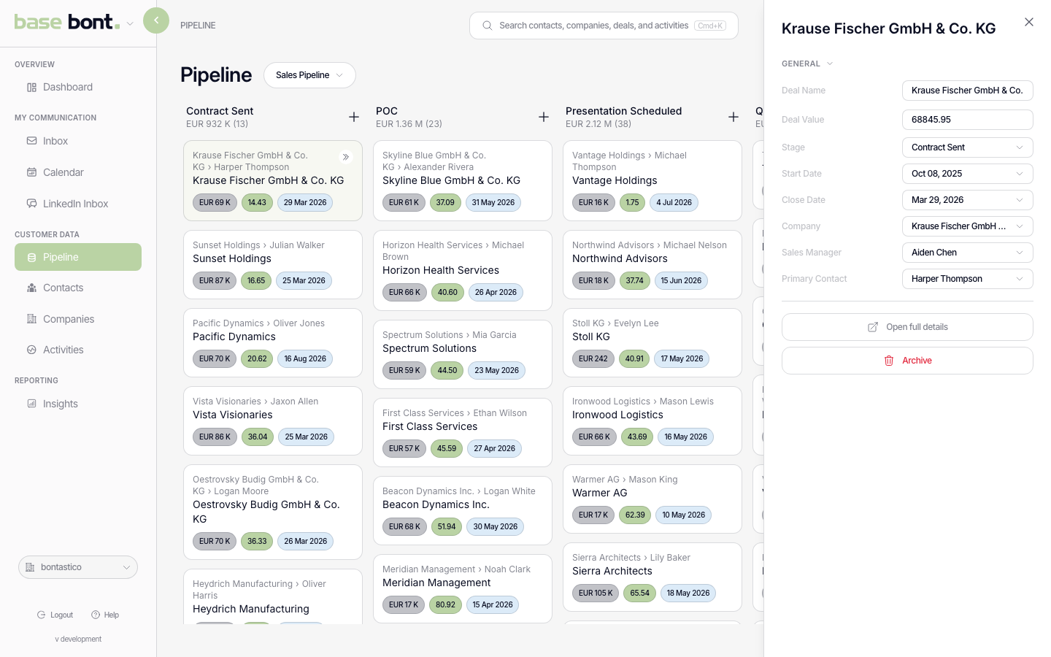This screenshot has width=1051, height=657.
Task: Open the Sales Pipeline dropdown
Action: (309, 75)
